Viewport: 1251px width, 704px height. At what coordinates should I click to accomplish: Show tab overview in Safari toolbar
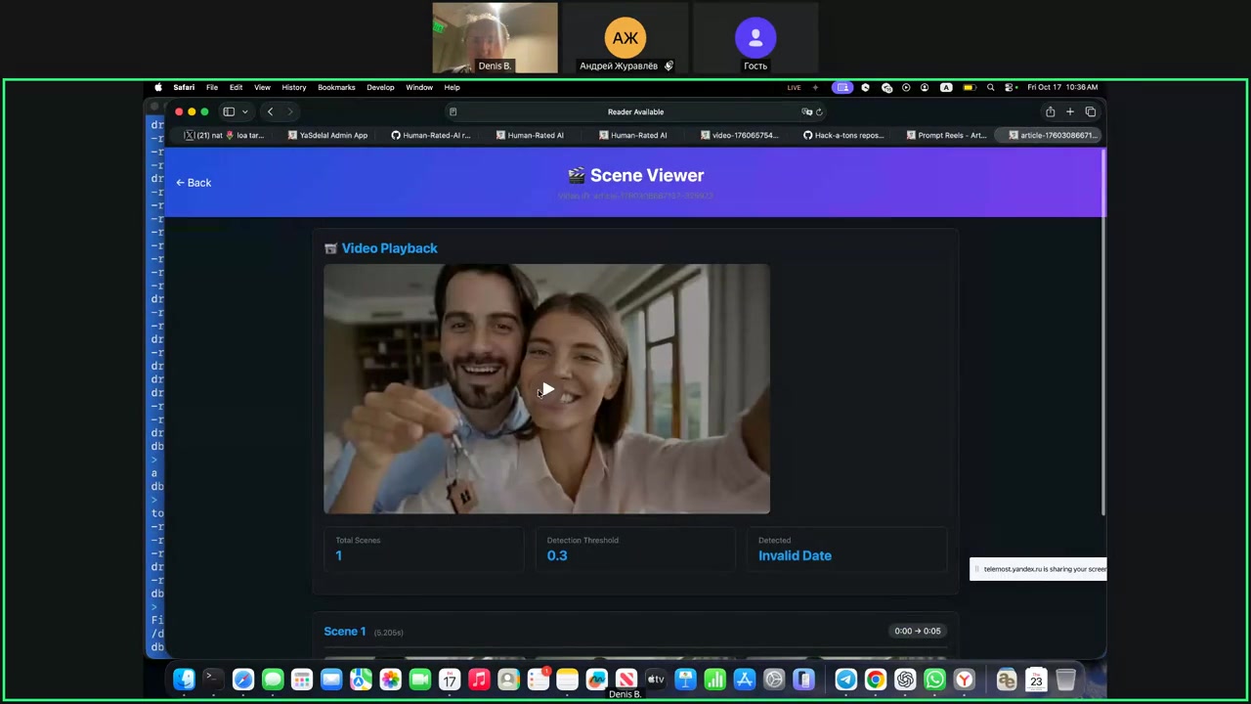click(1091, 111)
